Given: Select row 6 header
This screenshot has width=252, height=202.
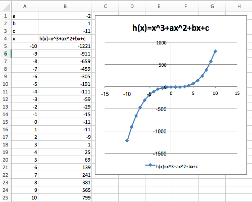Looking at the screenshot, I should (6, 54).
